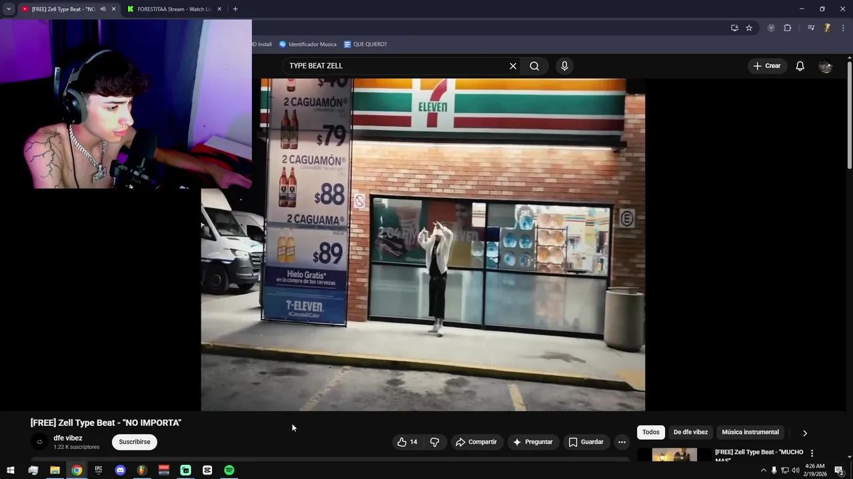
Task: Open the tab search dropdown arrow
Action: click(9, 9)
